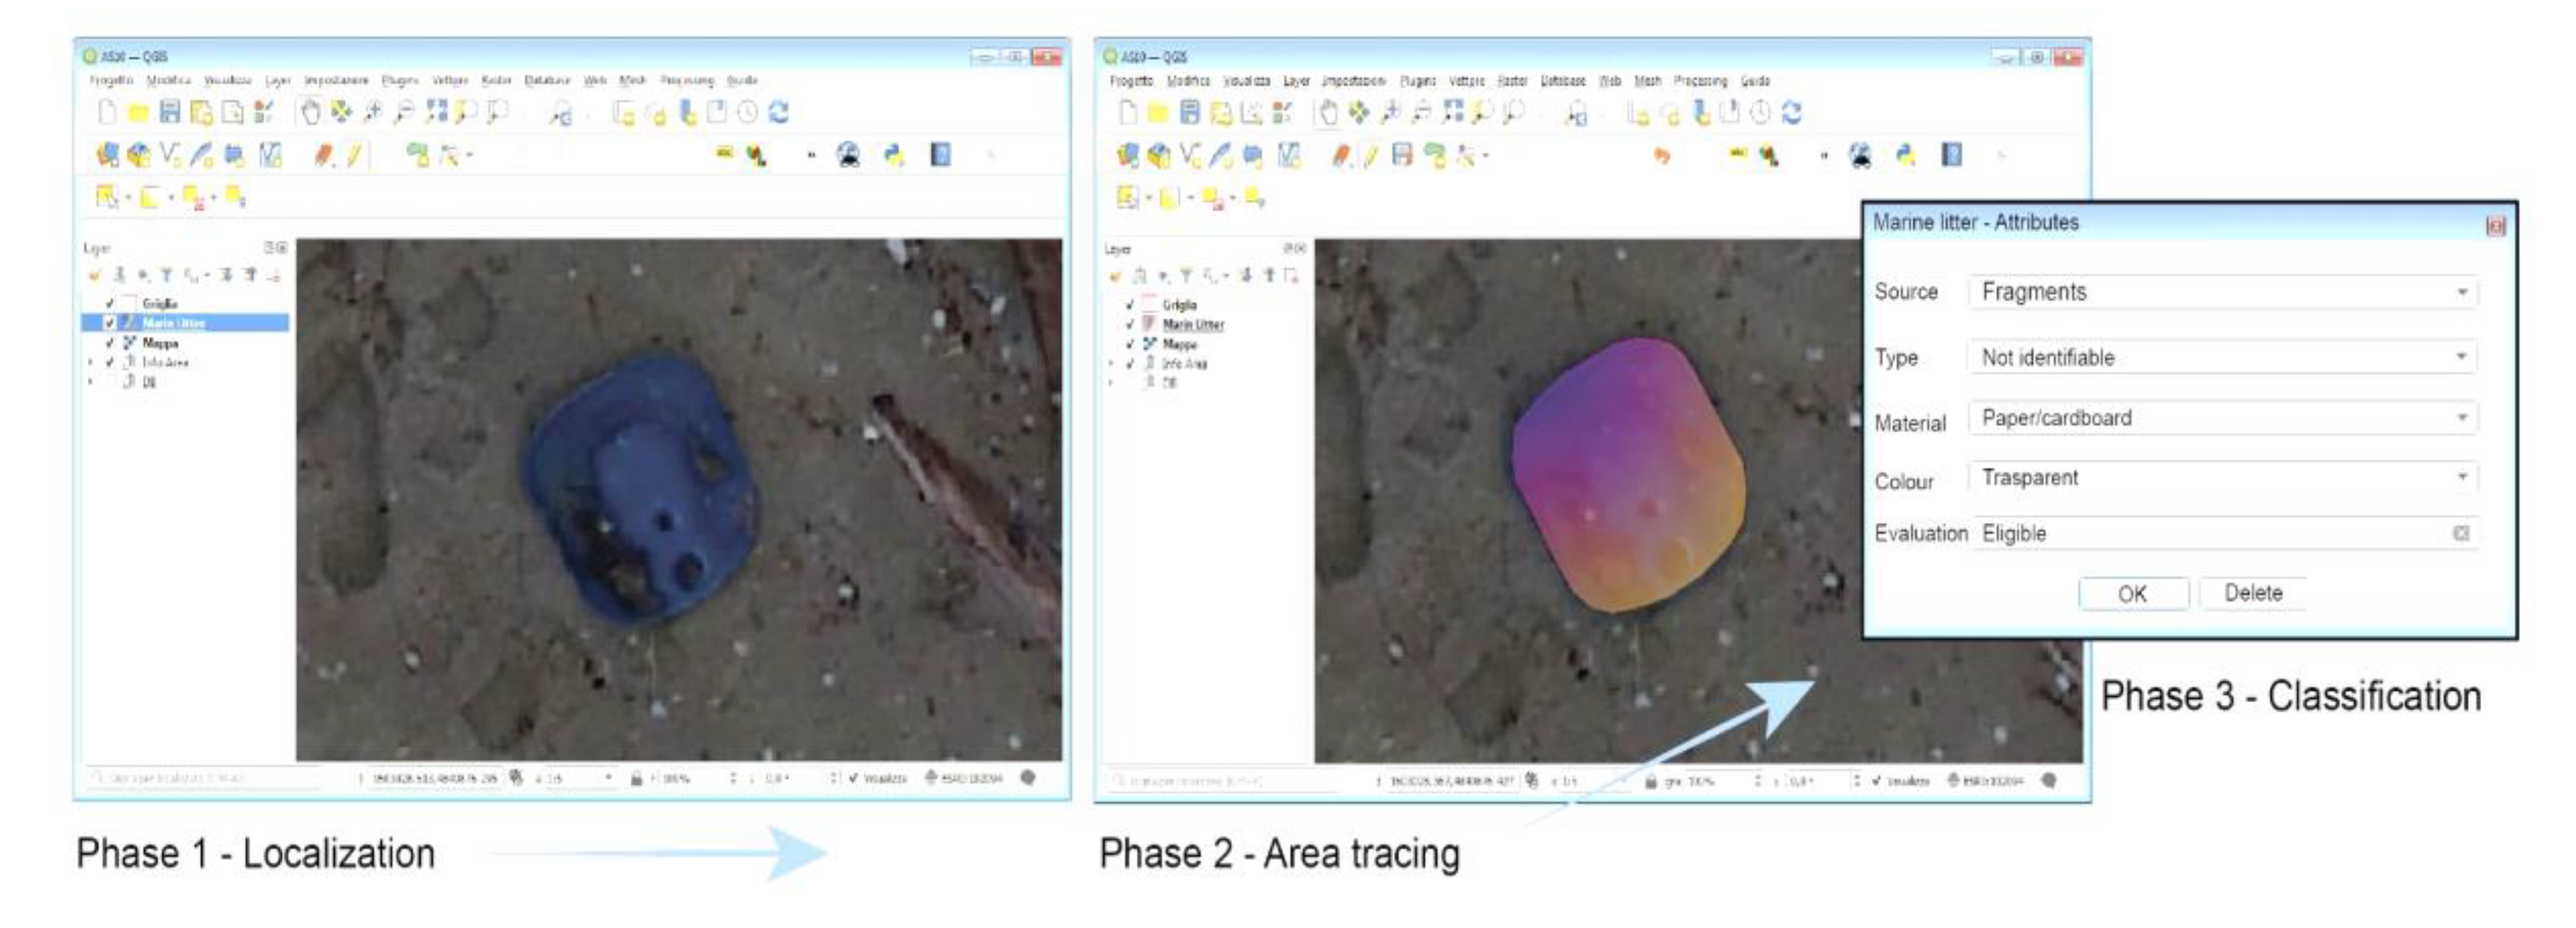
Task: Click Zoom Full extent icon in right window
Action: pyautogui.click(x=1454, y=113)
